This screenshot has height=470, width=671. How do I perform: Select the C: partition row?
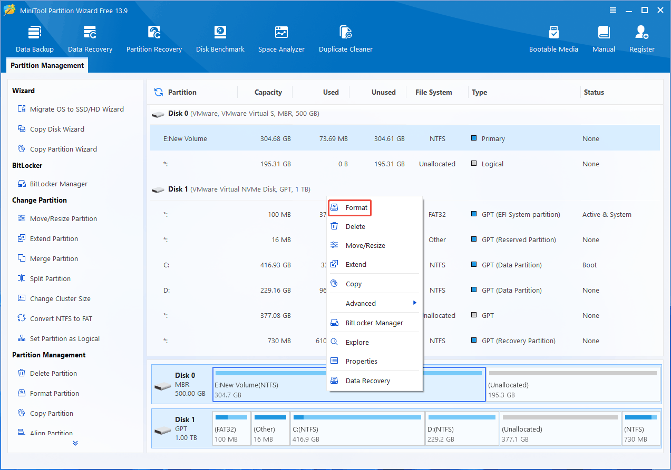405,265
